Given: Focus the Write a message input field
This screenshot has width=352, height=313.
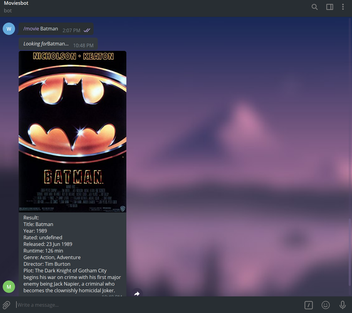Looking at the screenshot, I should tap(157, 305).
